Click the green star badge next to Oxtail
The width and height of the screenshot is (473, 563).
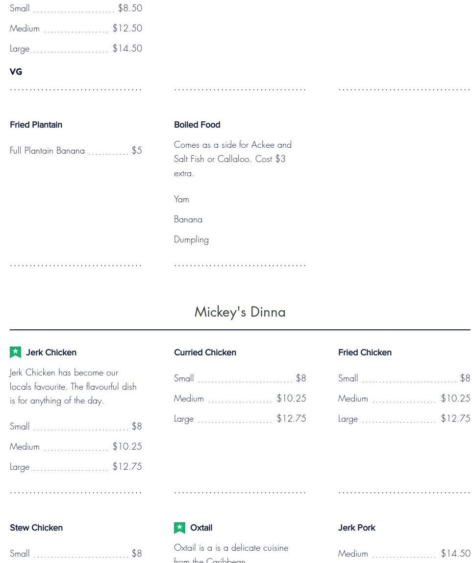click(179, 528)
